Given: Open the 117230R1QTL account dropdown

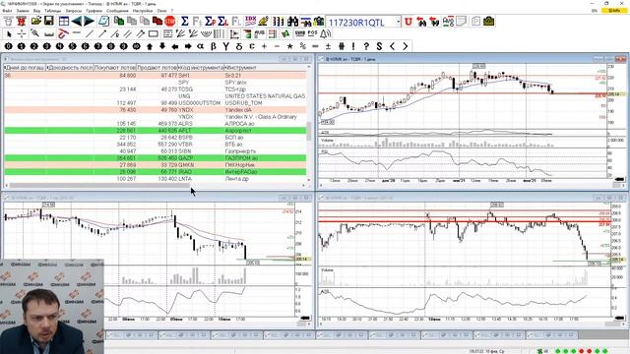Looking at the screenshot, I should point(398,22).
